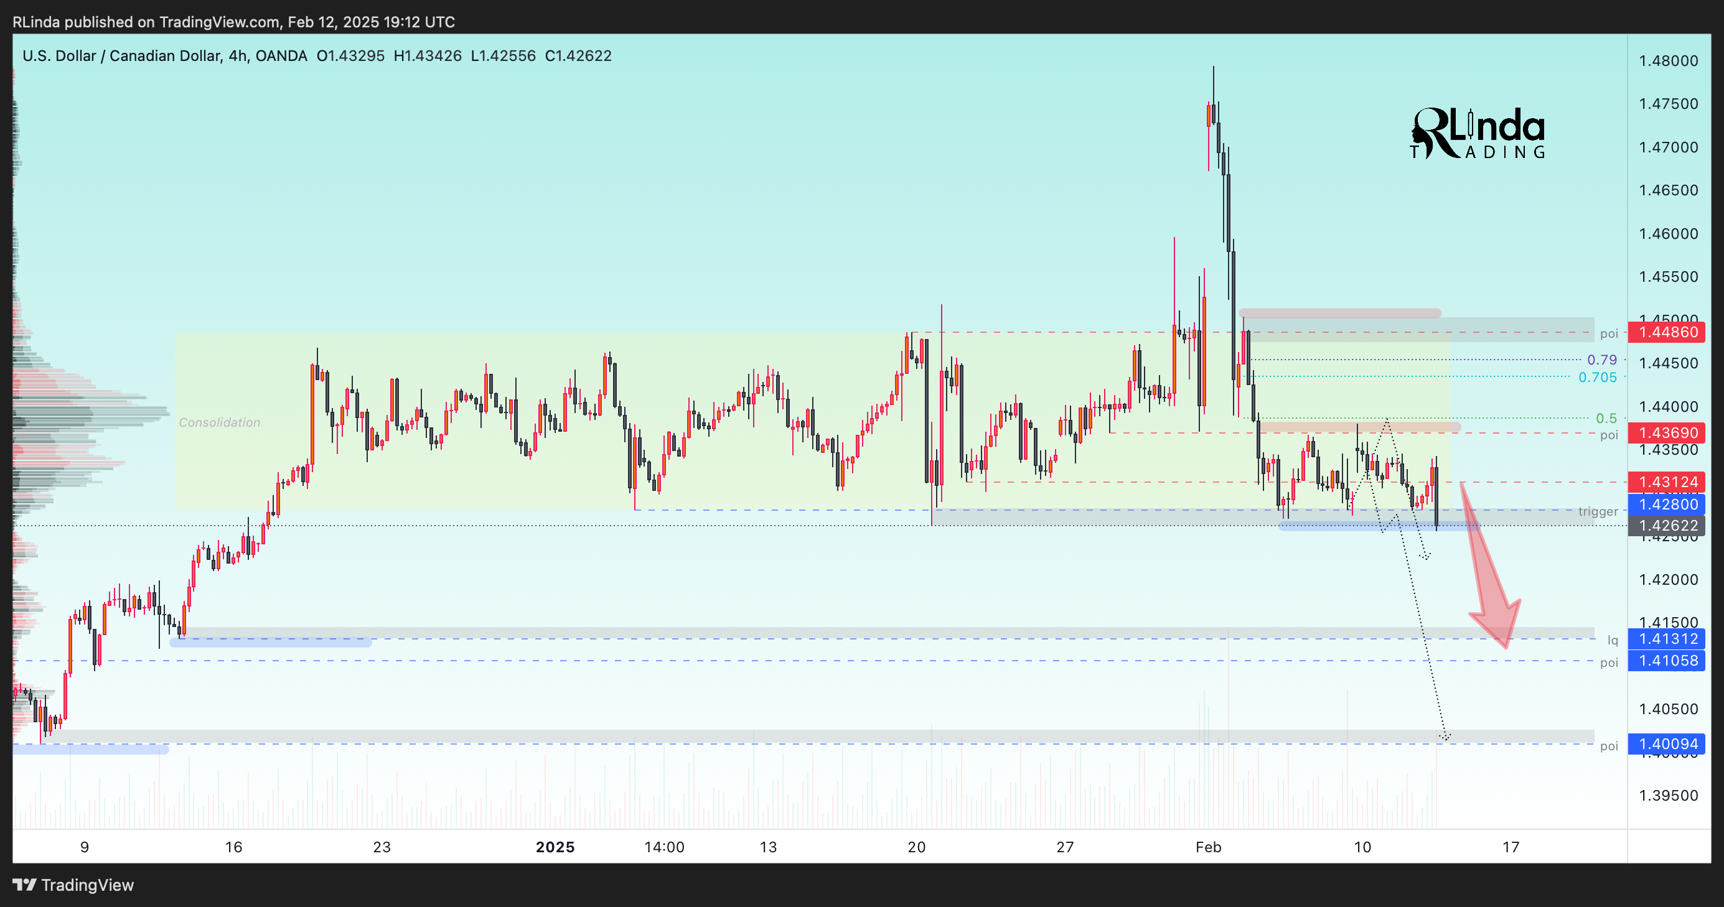The image size is (1724, 907).
Task: Click the 14:00 label on time axis
Action: click(x=664, y=847)
